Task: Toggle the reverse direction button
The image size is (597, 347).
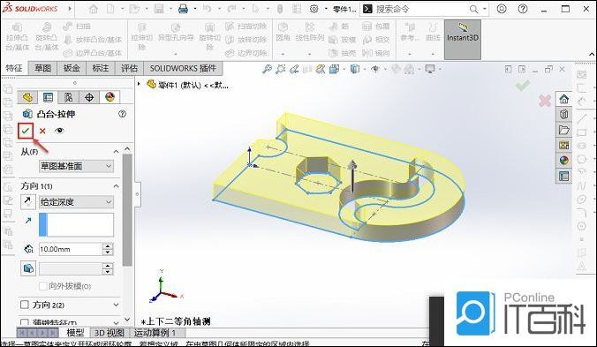Action: click(28, 202)
